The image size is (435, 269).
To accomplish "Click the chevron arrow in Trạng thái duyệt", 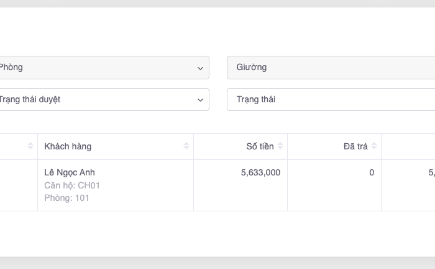I will 200,100.
